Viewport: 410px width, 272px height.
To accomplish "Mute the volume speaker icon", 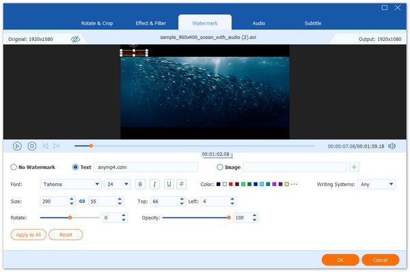I will 392,146.
